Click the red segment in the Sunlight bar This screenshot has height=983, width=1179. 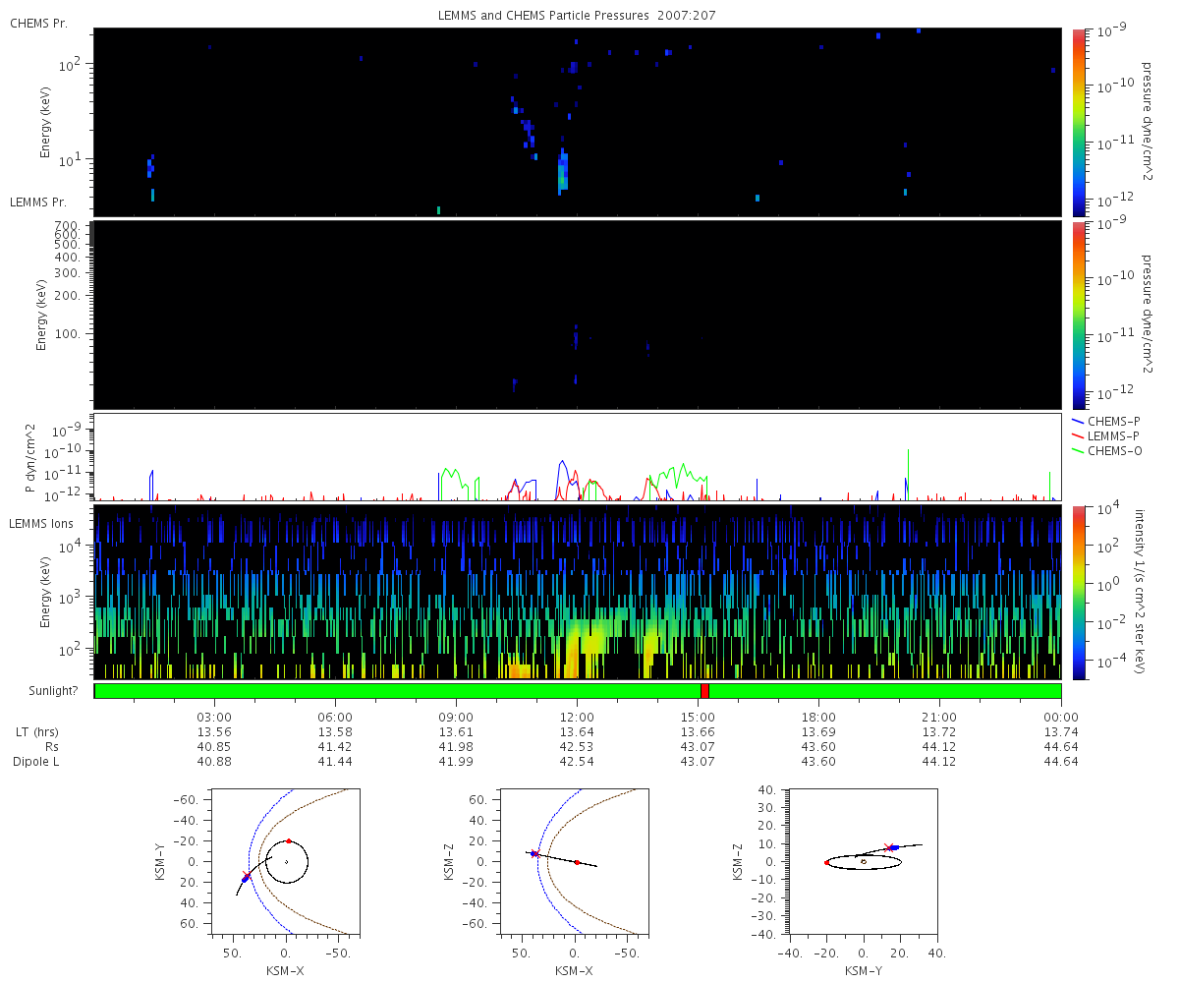704,691
